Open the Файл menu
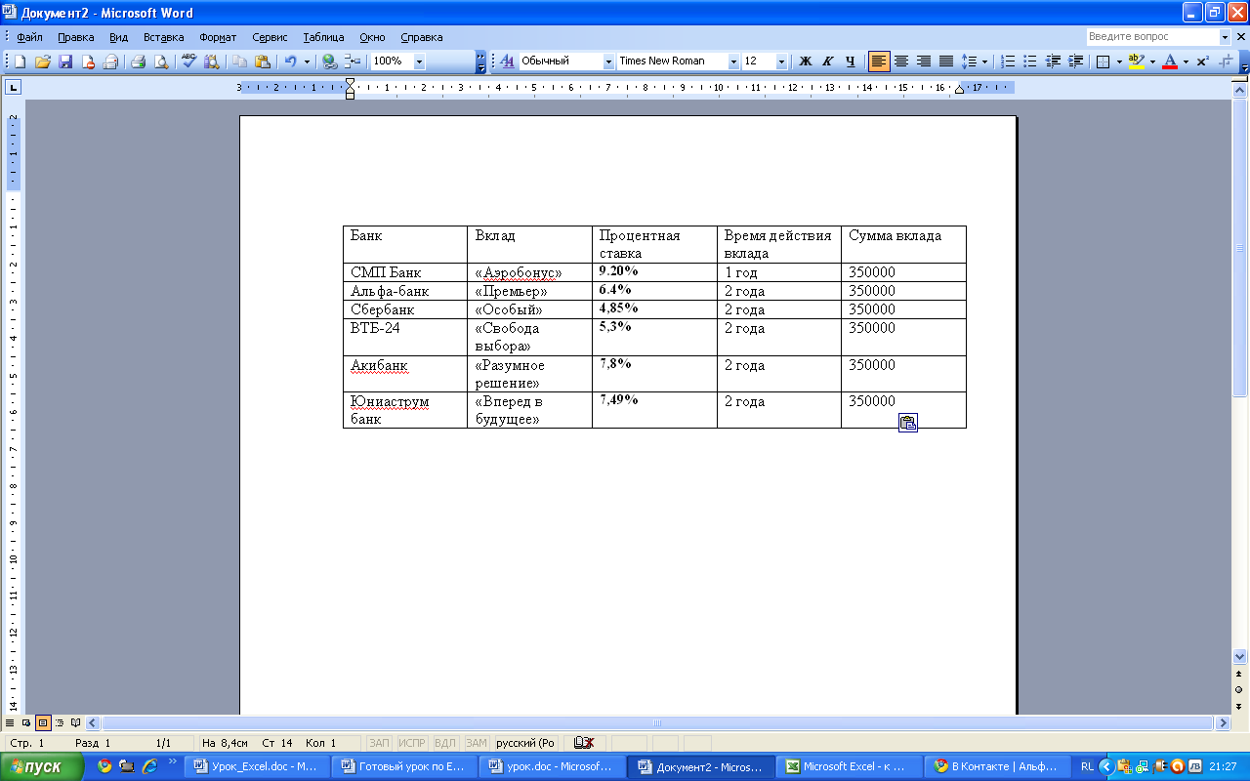The image size is (1250, 781). 29,37
